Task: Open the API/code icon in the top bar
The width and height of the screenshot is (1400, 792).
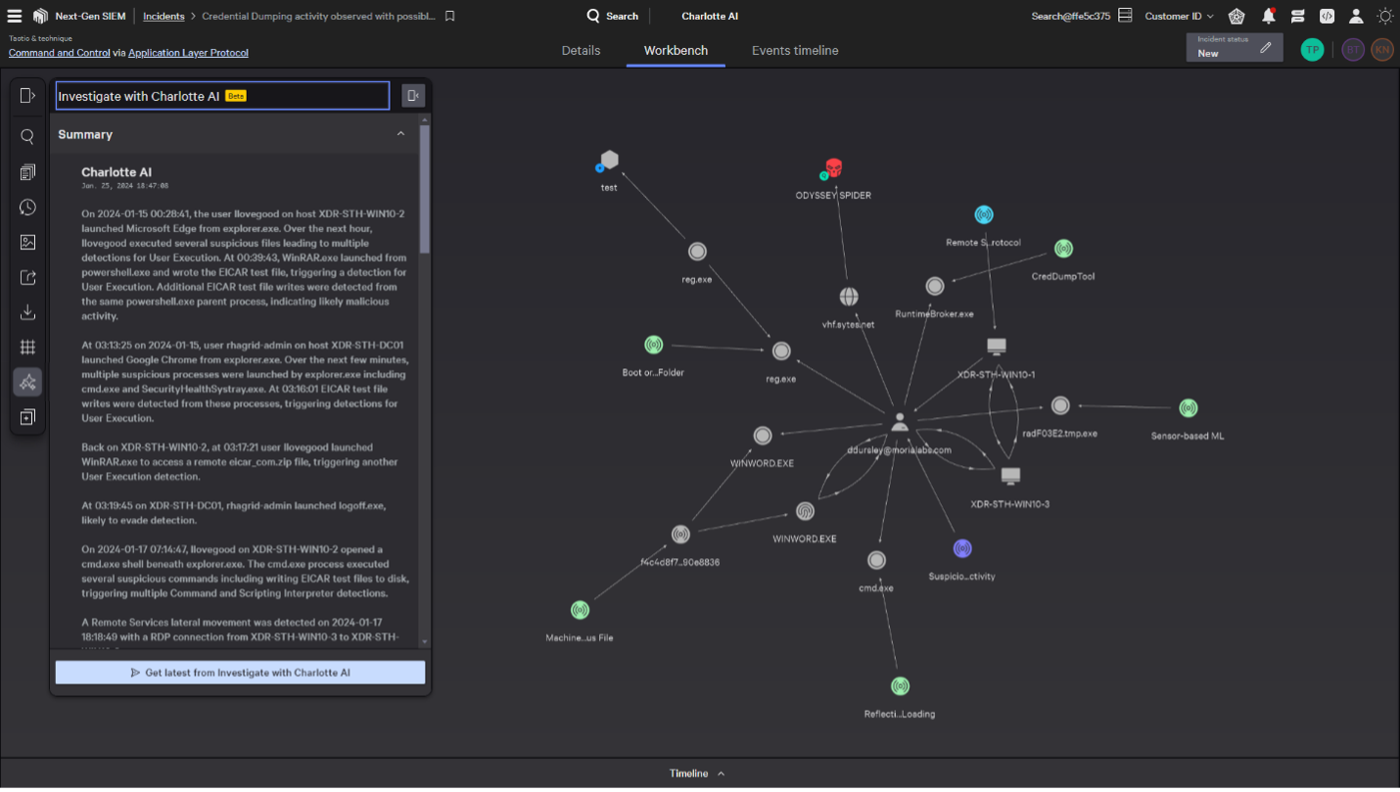Action: point(1327,16)
